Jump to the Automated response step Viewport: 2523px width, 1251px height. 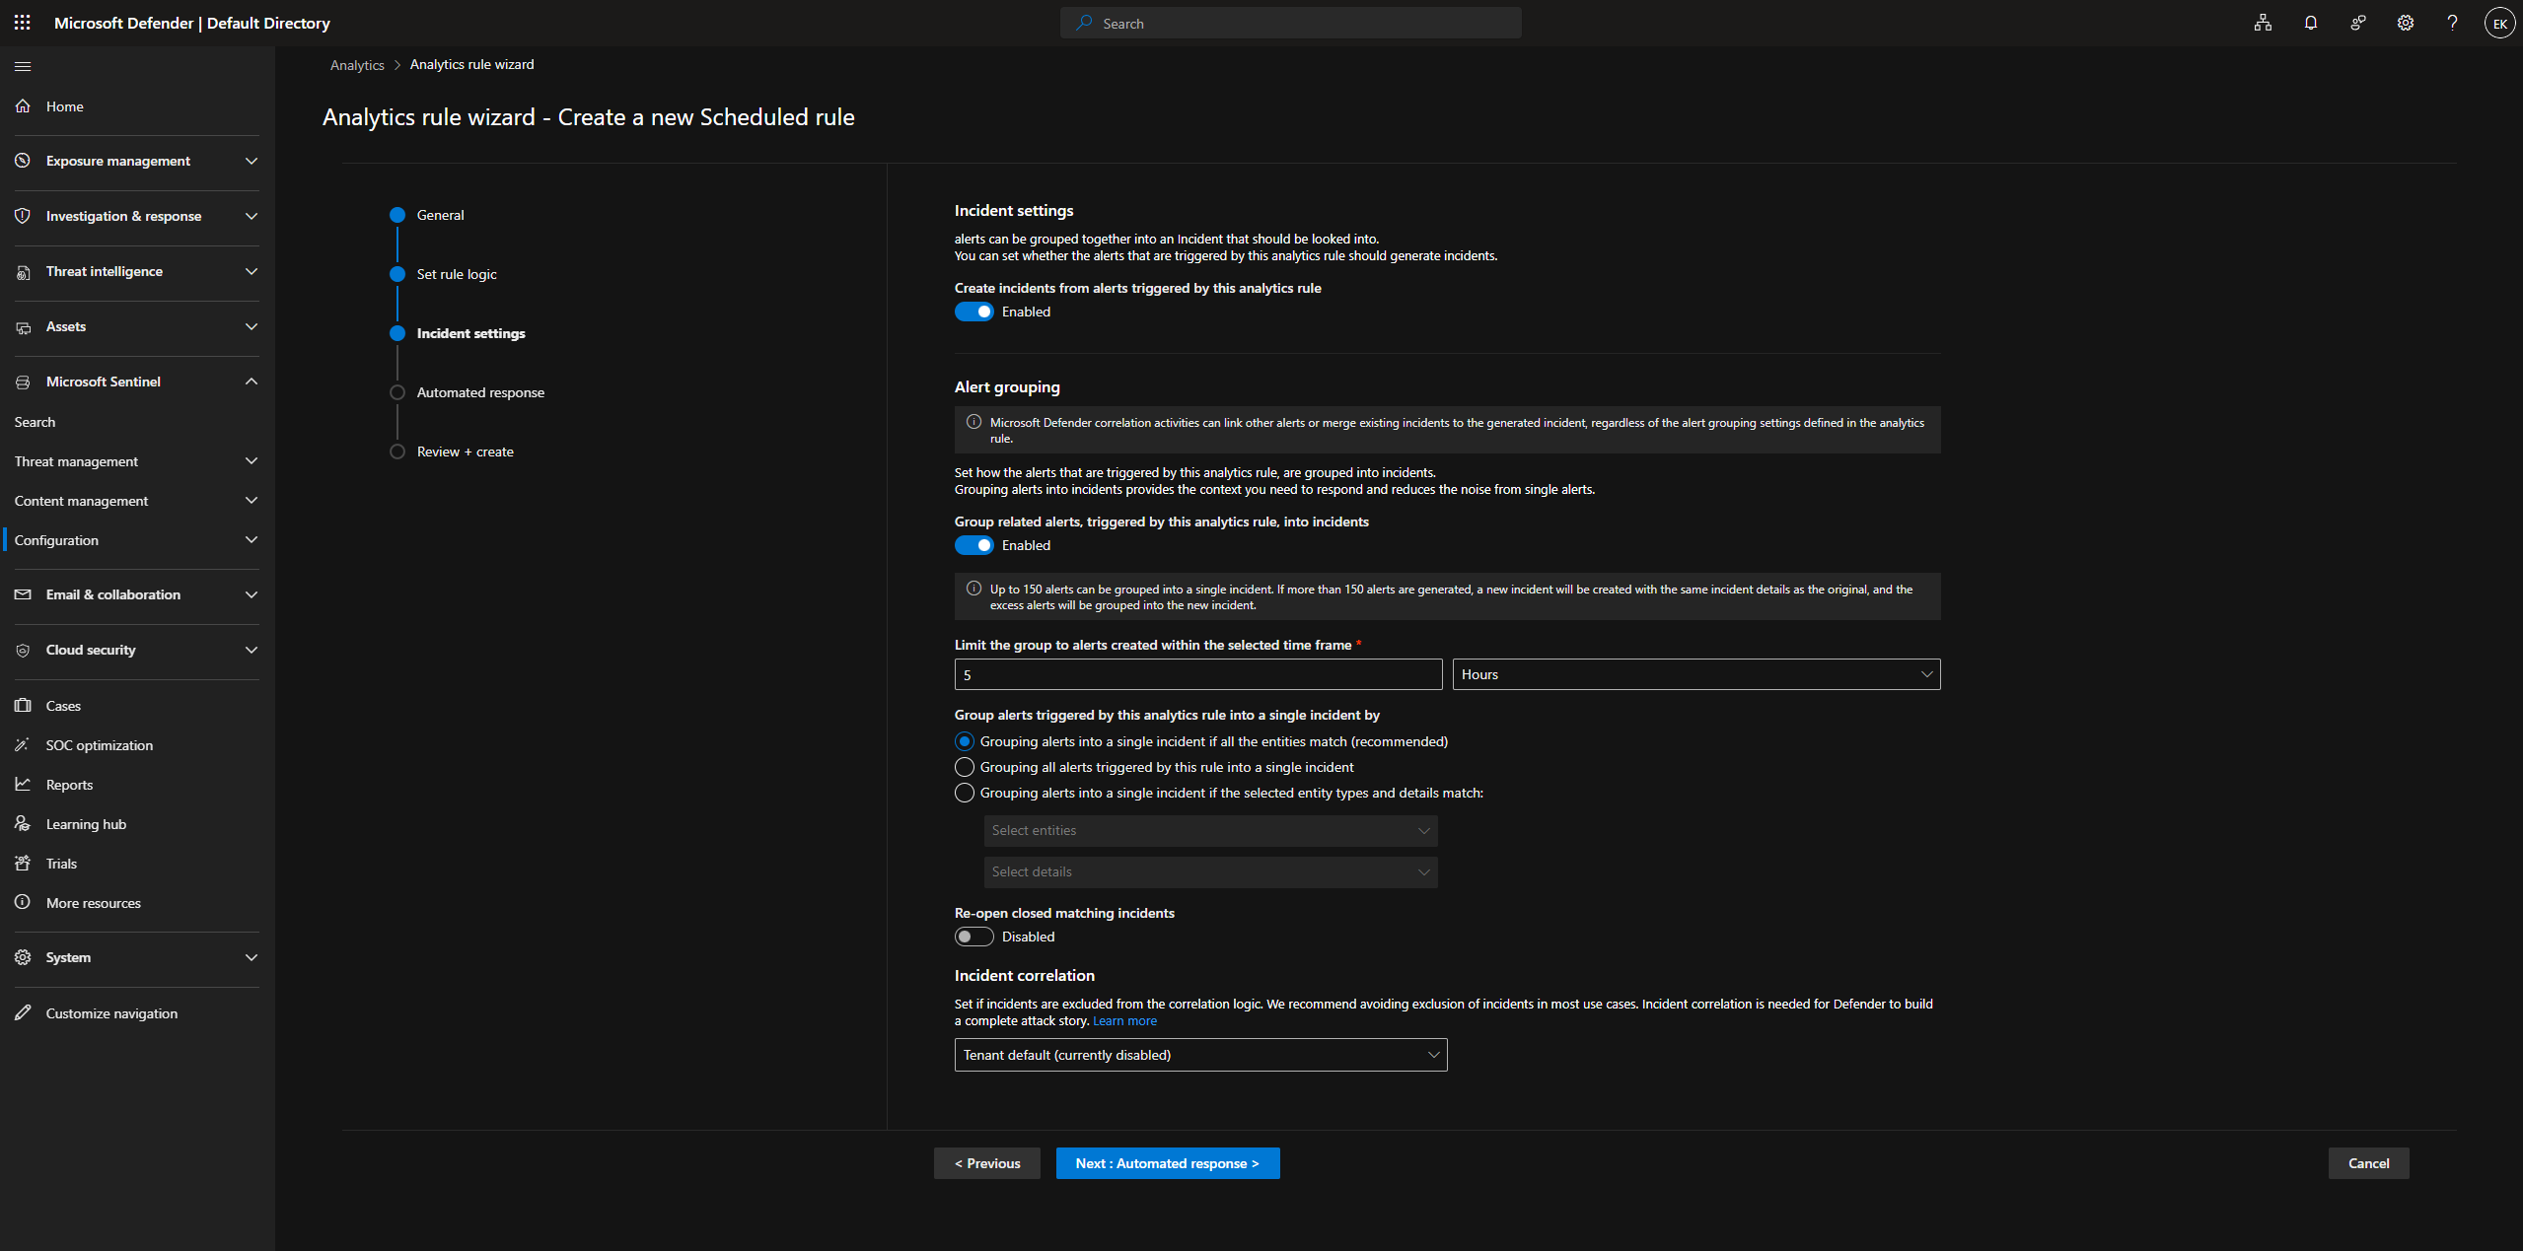pyautogui.click(x=479, y=392)
